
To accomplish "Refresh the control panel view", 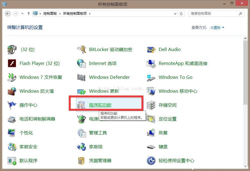I will tap(181, 14).
